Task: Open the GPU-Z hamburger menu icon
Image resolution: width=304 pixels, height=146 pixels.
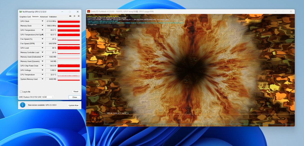Action: tap(79, 16)
